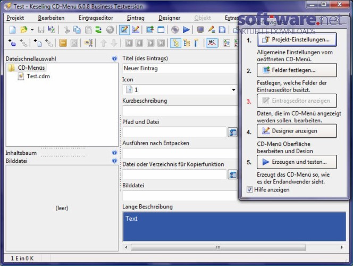Image resolution: width=353 pixels, height=266 pixels.
Task: Move entry down with the down arrow
Action: pyautogui.click(x=114, y=43)
